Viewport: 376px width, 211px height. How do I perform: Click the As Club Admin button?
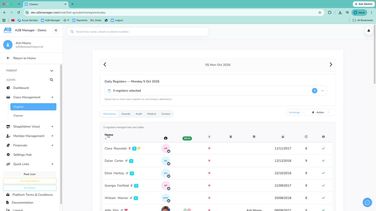pos(30,181)
